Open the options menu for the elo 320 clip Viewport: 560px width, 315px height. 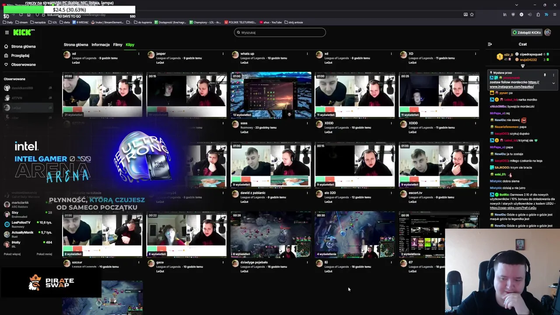(391, 193)
